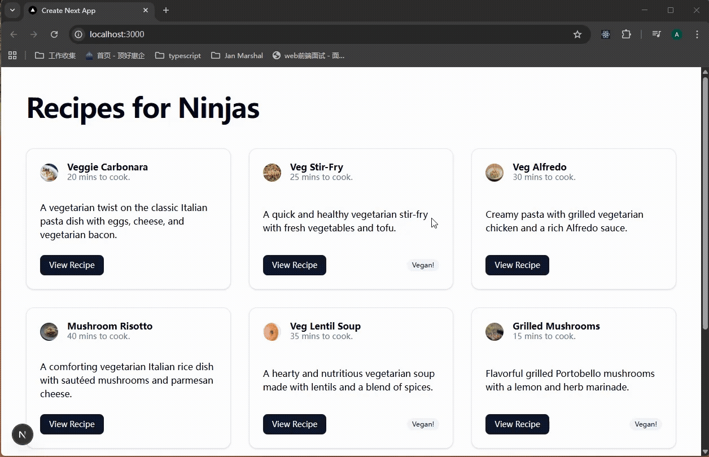Click the Veg Stir-Fry avatar image
This screenshot has width=709, height=457.
click(272, 173)
